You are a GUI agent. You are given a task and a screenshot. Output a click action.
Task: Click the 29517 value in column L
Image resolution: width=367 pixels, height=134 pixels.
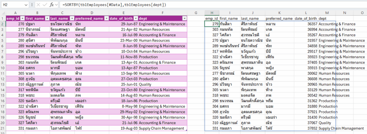(x=306, y=51)
